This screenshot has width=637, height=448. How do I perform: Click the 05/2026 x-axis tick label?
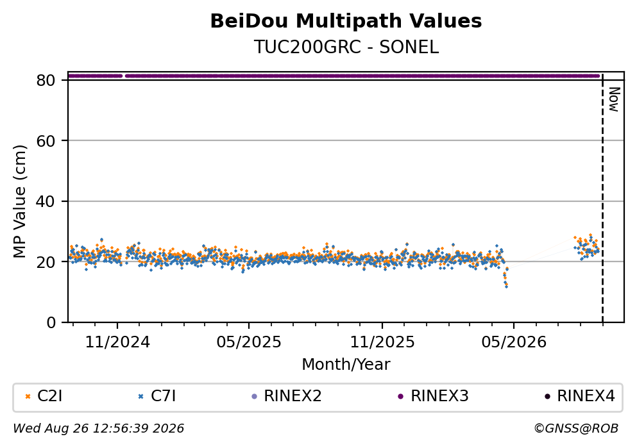pyautogui.click(x=514, y=342)
